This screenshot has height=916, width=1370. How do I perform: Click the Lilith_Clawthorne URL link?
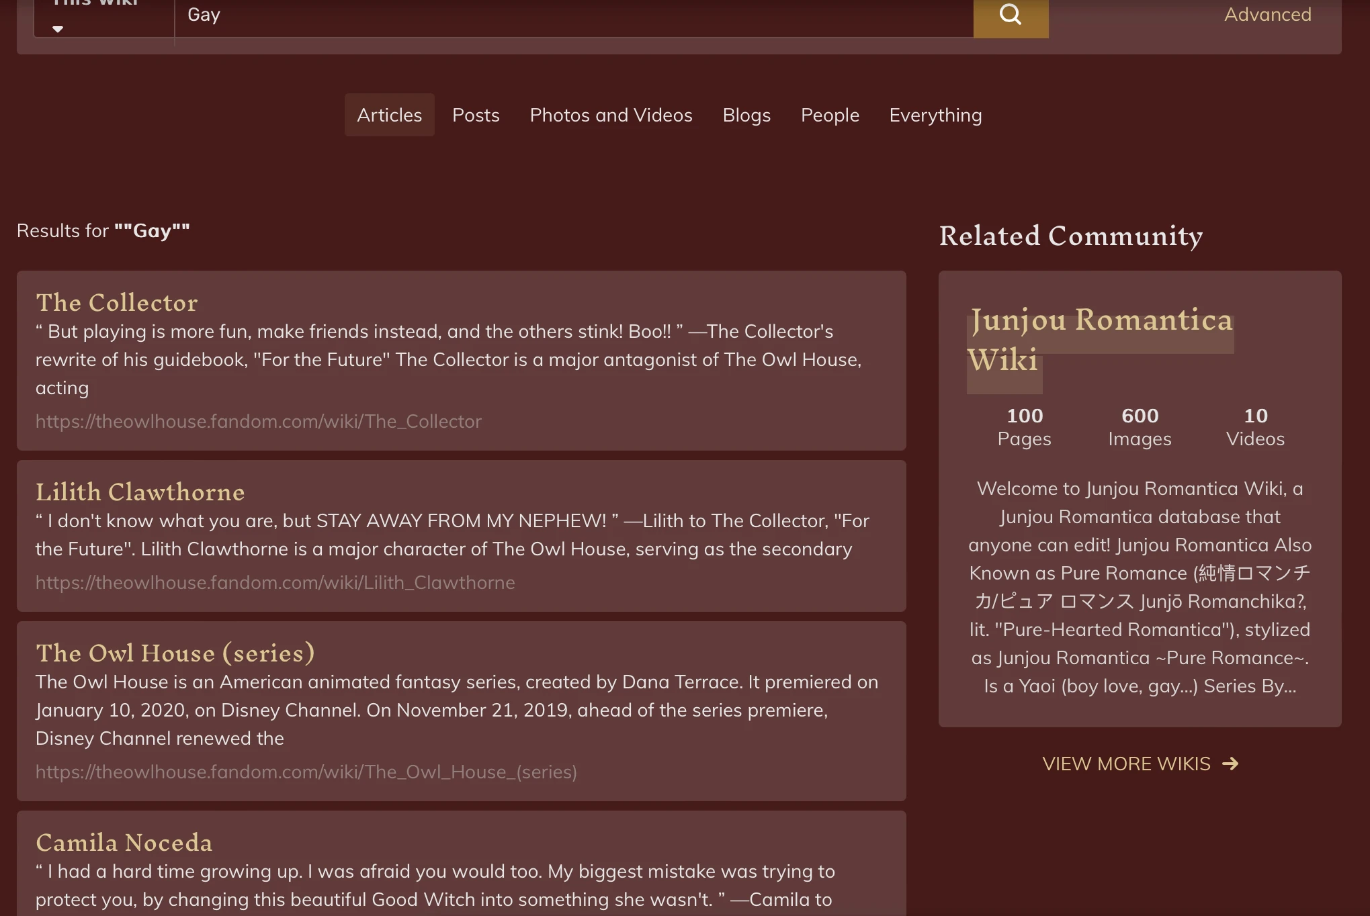click(275, 582)
